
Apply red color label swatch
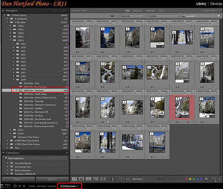tap(186, 179)
